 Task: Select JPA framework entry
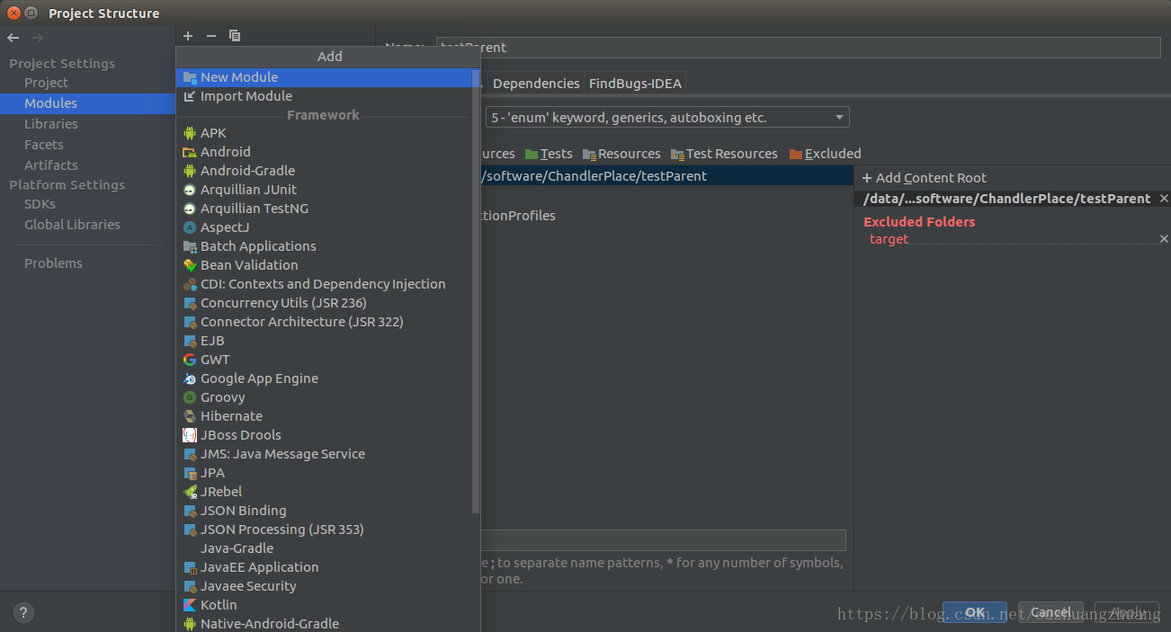pos(325,473)
